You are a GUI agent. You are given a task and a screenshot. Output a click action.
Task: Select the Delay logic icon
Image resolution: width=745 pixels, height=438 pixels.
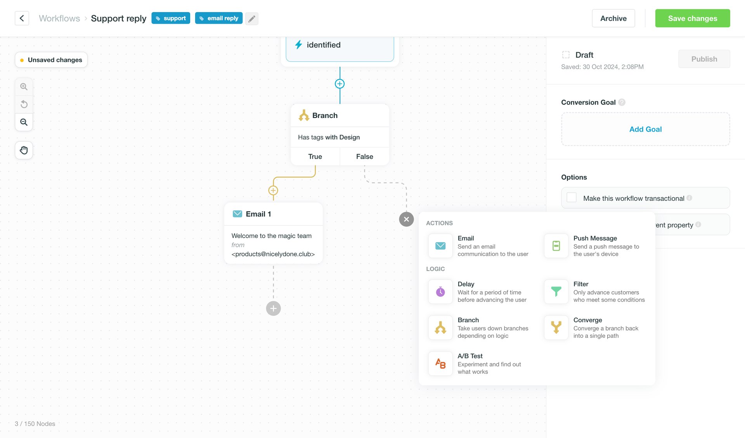[x=440, y=292]
